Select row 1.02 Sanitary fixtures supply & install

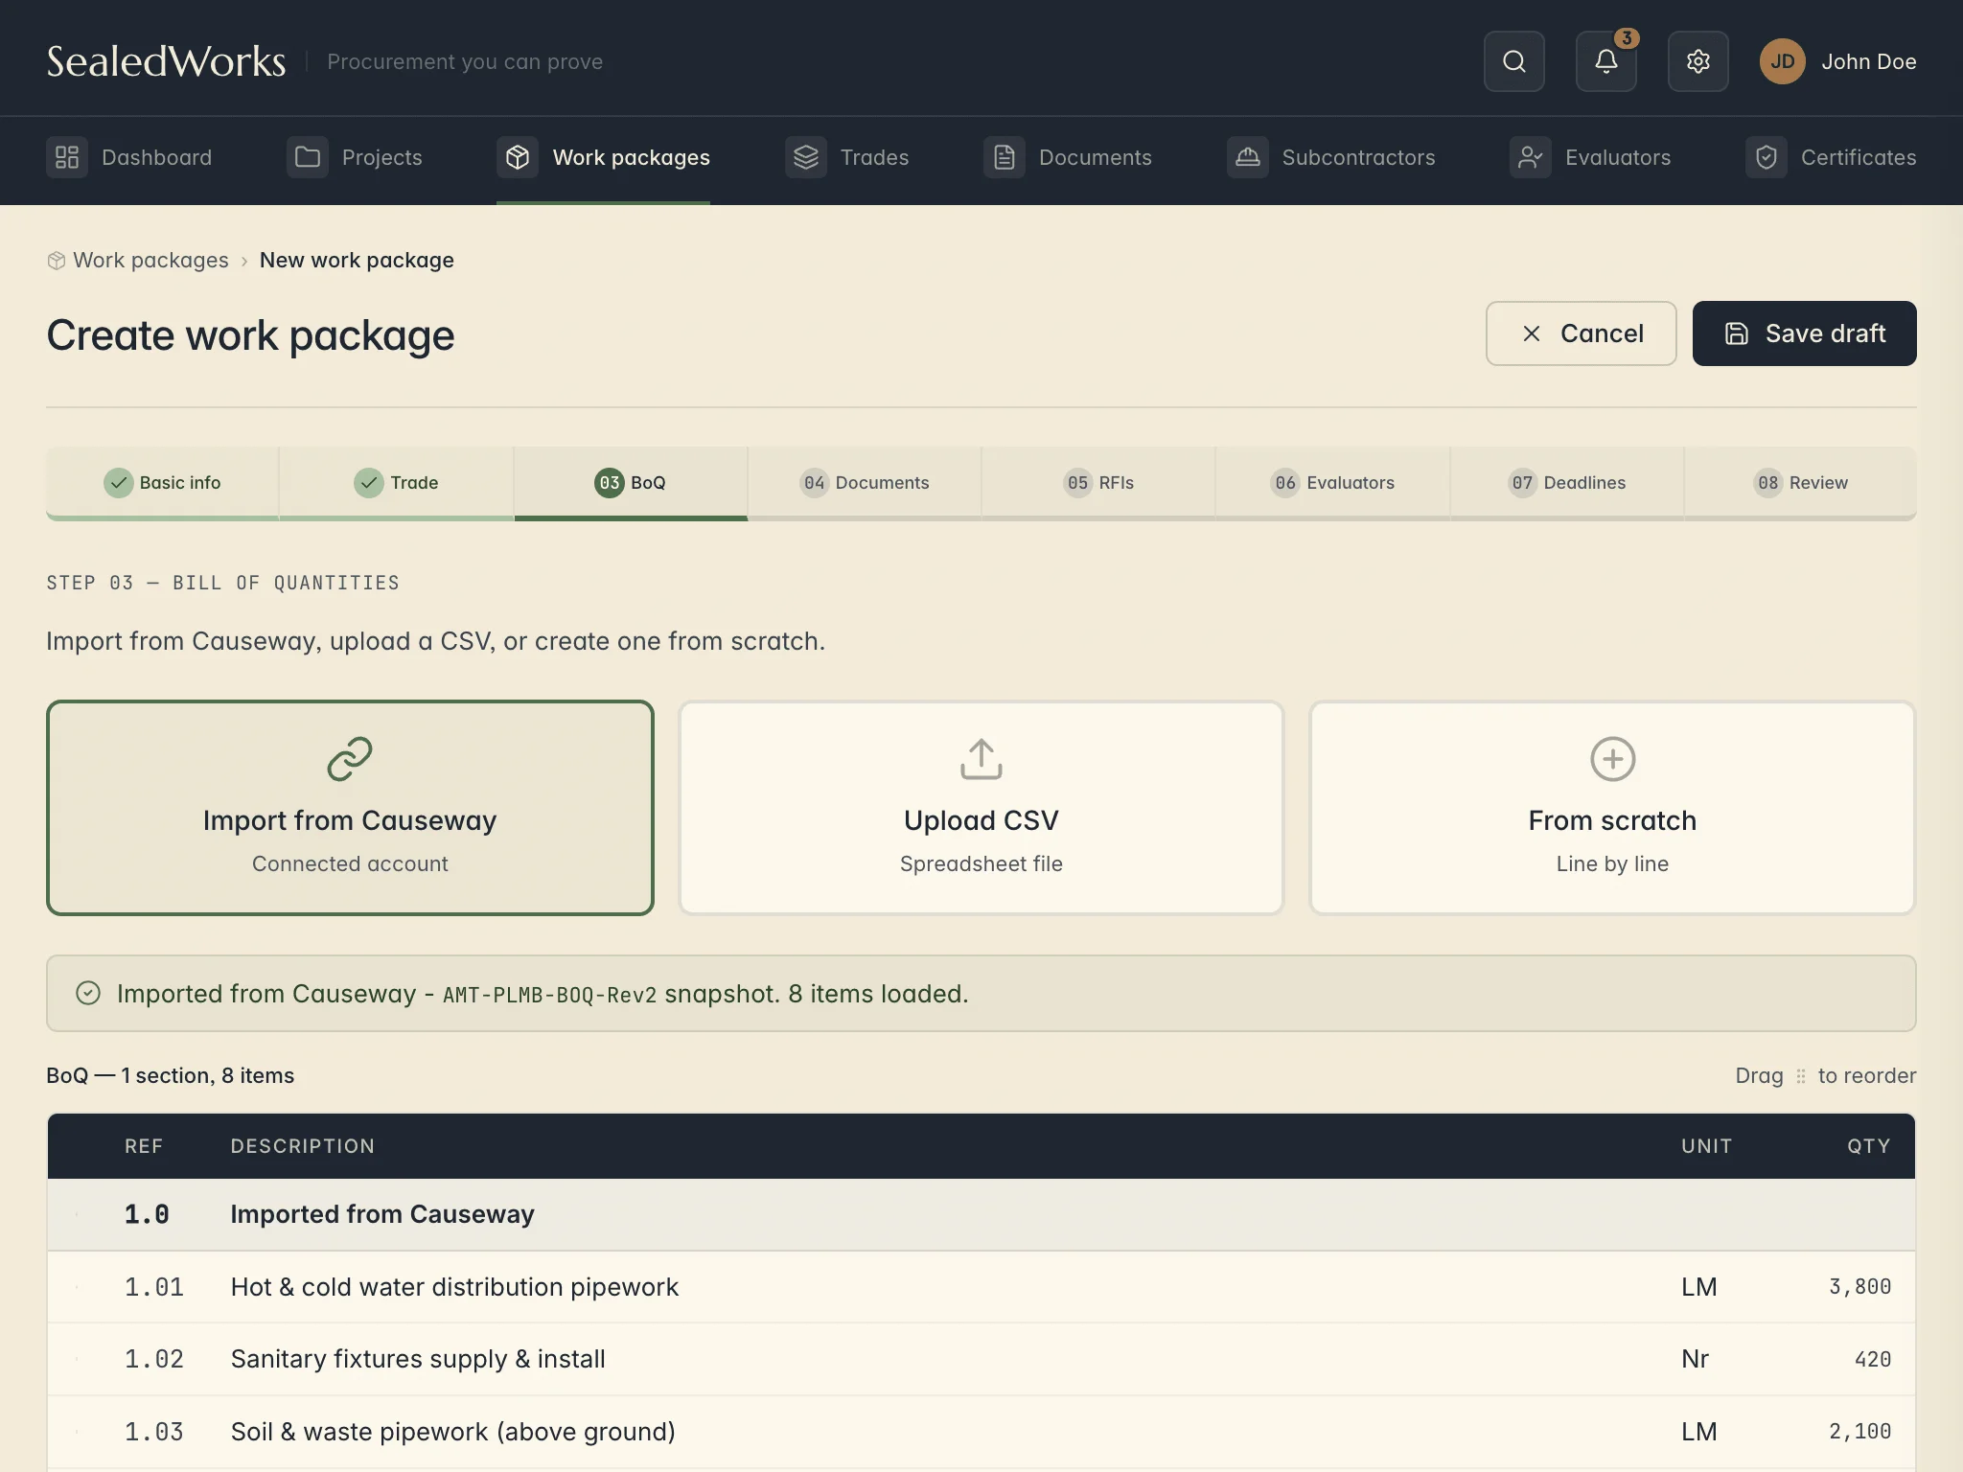click(x=981, y=1359)
